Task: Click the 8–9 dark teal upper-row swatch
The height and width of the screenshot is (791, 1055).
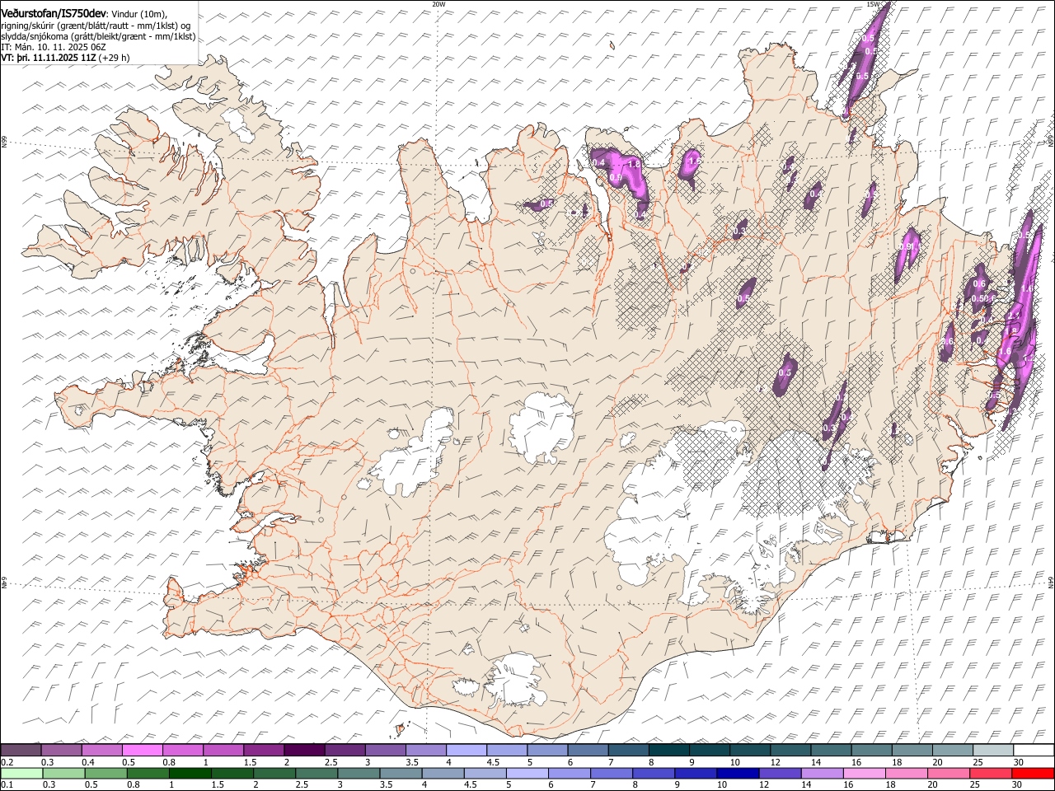Action: [x=669, y=750]
